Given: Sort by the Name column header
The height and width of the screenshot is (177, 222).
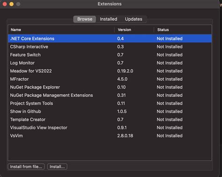Looking at the screenshot, I should 61,29.
